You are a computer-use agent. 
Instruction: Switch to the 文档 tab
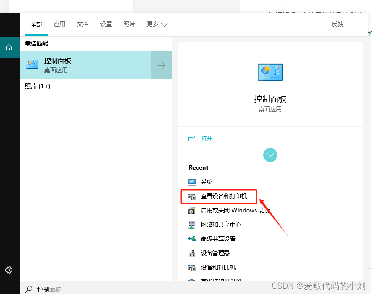click(x=83, y=24)
